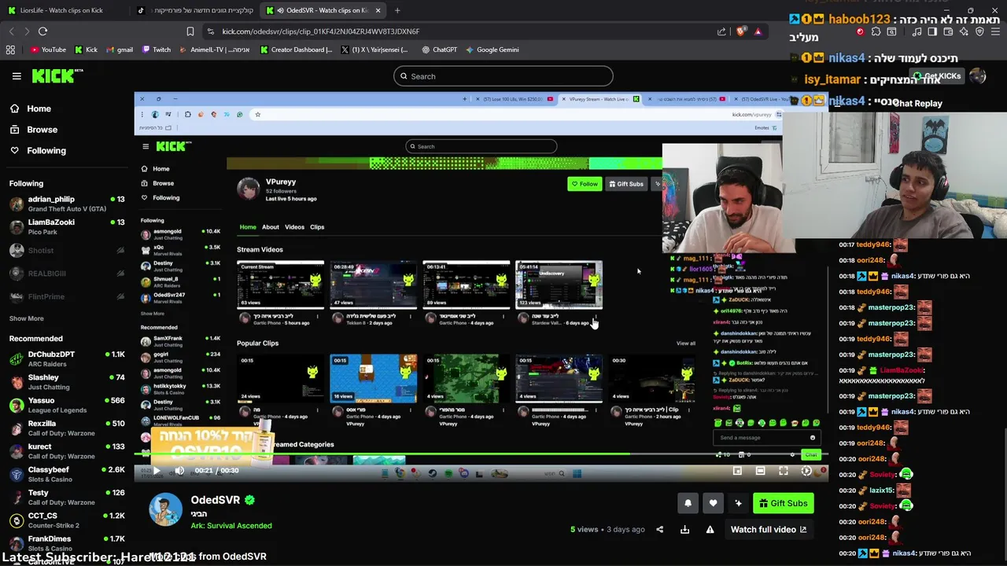Open the site information icon beside the URL
The image size is (1007, 566).
210,31
